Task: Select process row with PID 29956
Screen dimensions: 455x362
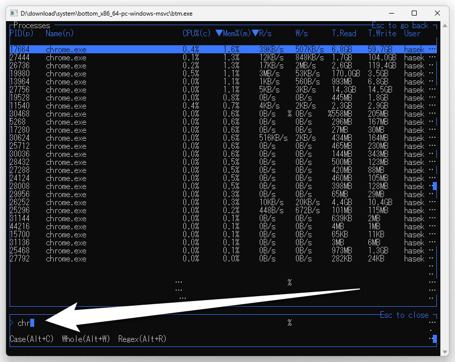Action: tap(223, 194)
